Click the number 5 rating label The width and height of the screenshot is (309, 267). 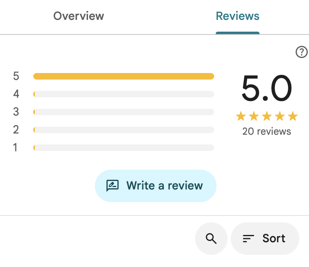16,76
